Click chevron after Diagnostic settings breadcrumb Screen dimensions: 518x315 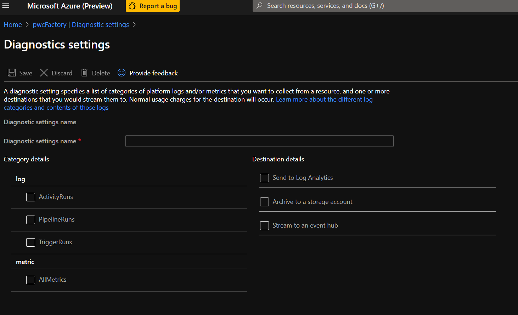[x=134, y=24]
